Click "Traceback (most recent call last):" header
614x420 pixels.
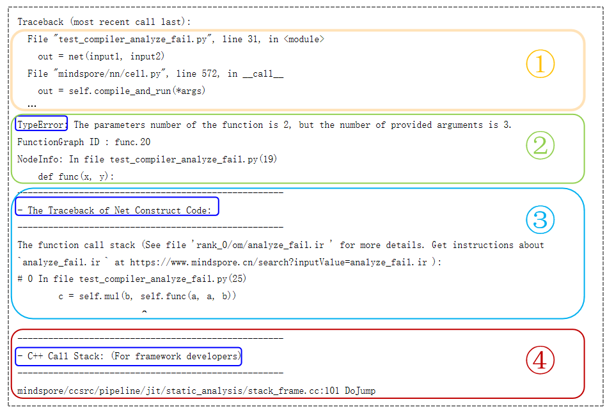[99, 22]
